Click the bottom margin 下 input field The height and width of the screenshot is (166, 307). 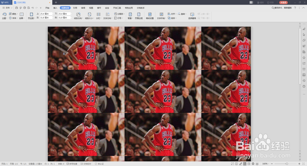(x=64, y=14)
